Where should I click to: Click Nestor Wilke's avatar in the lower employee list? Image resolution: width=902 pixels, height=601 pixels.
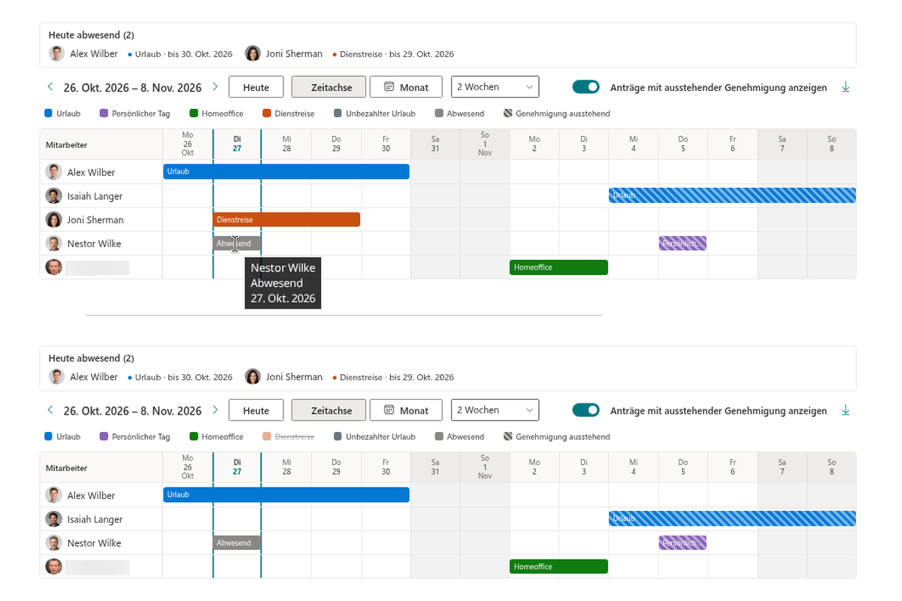click(x=53, y=542)
